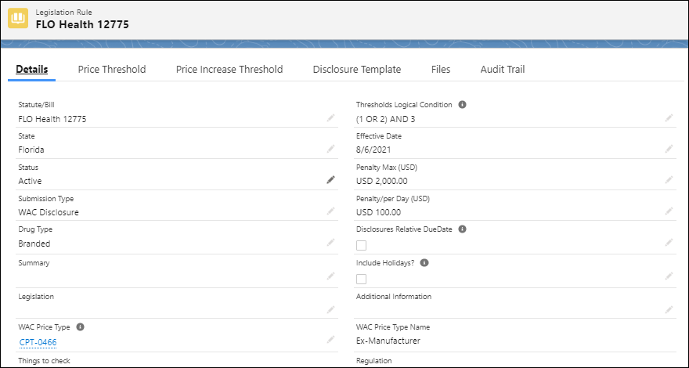The image size is (689, 368).
Task: Edit the Include Holidays pencil icon
Action: (669, 276)
